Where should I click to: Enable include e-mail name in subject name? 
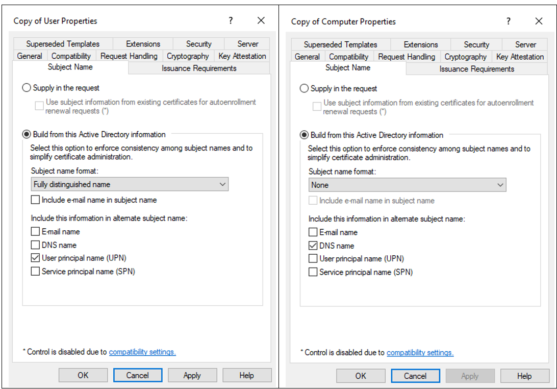[x=35, y=199]
